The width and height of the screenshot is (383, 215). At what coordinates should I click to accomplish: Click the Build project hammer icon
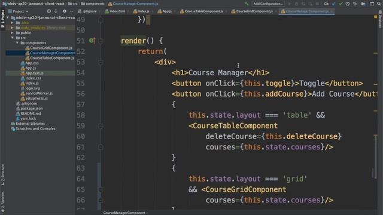[x=247, y=4]
